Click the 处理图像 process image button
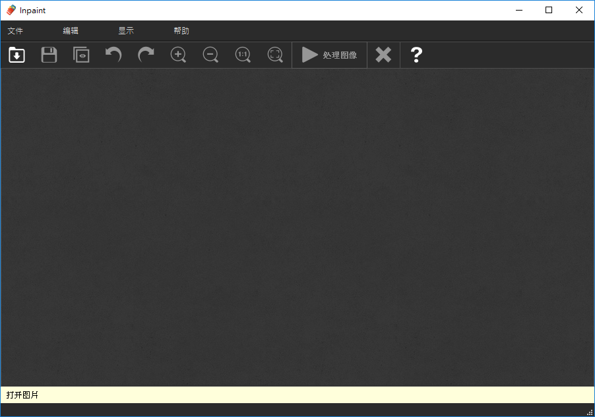Screen dimensions: 595x417 coord(329,55)
